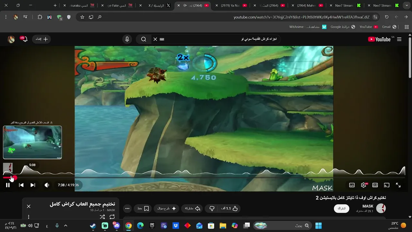Open the Chrome extensions puzzle icon
The width and height of the screenshot is (412, 232).
[x=40, y=17]
